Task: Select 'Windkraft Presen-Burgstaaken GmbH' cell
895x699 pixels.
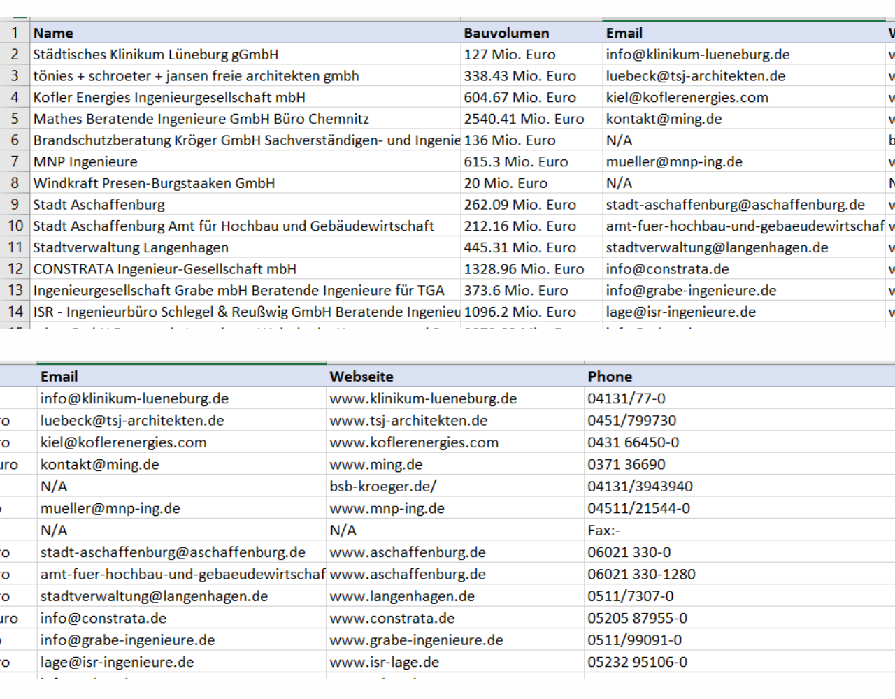Action: click(245, 183)
